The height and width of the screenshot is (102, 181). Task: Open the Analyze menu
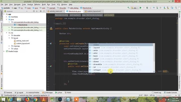coord(30,5)
